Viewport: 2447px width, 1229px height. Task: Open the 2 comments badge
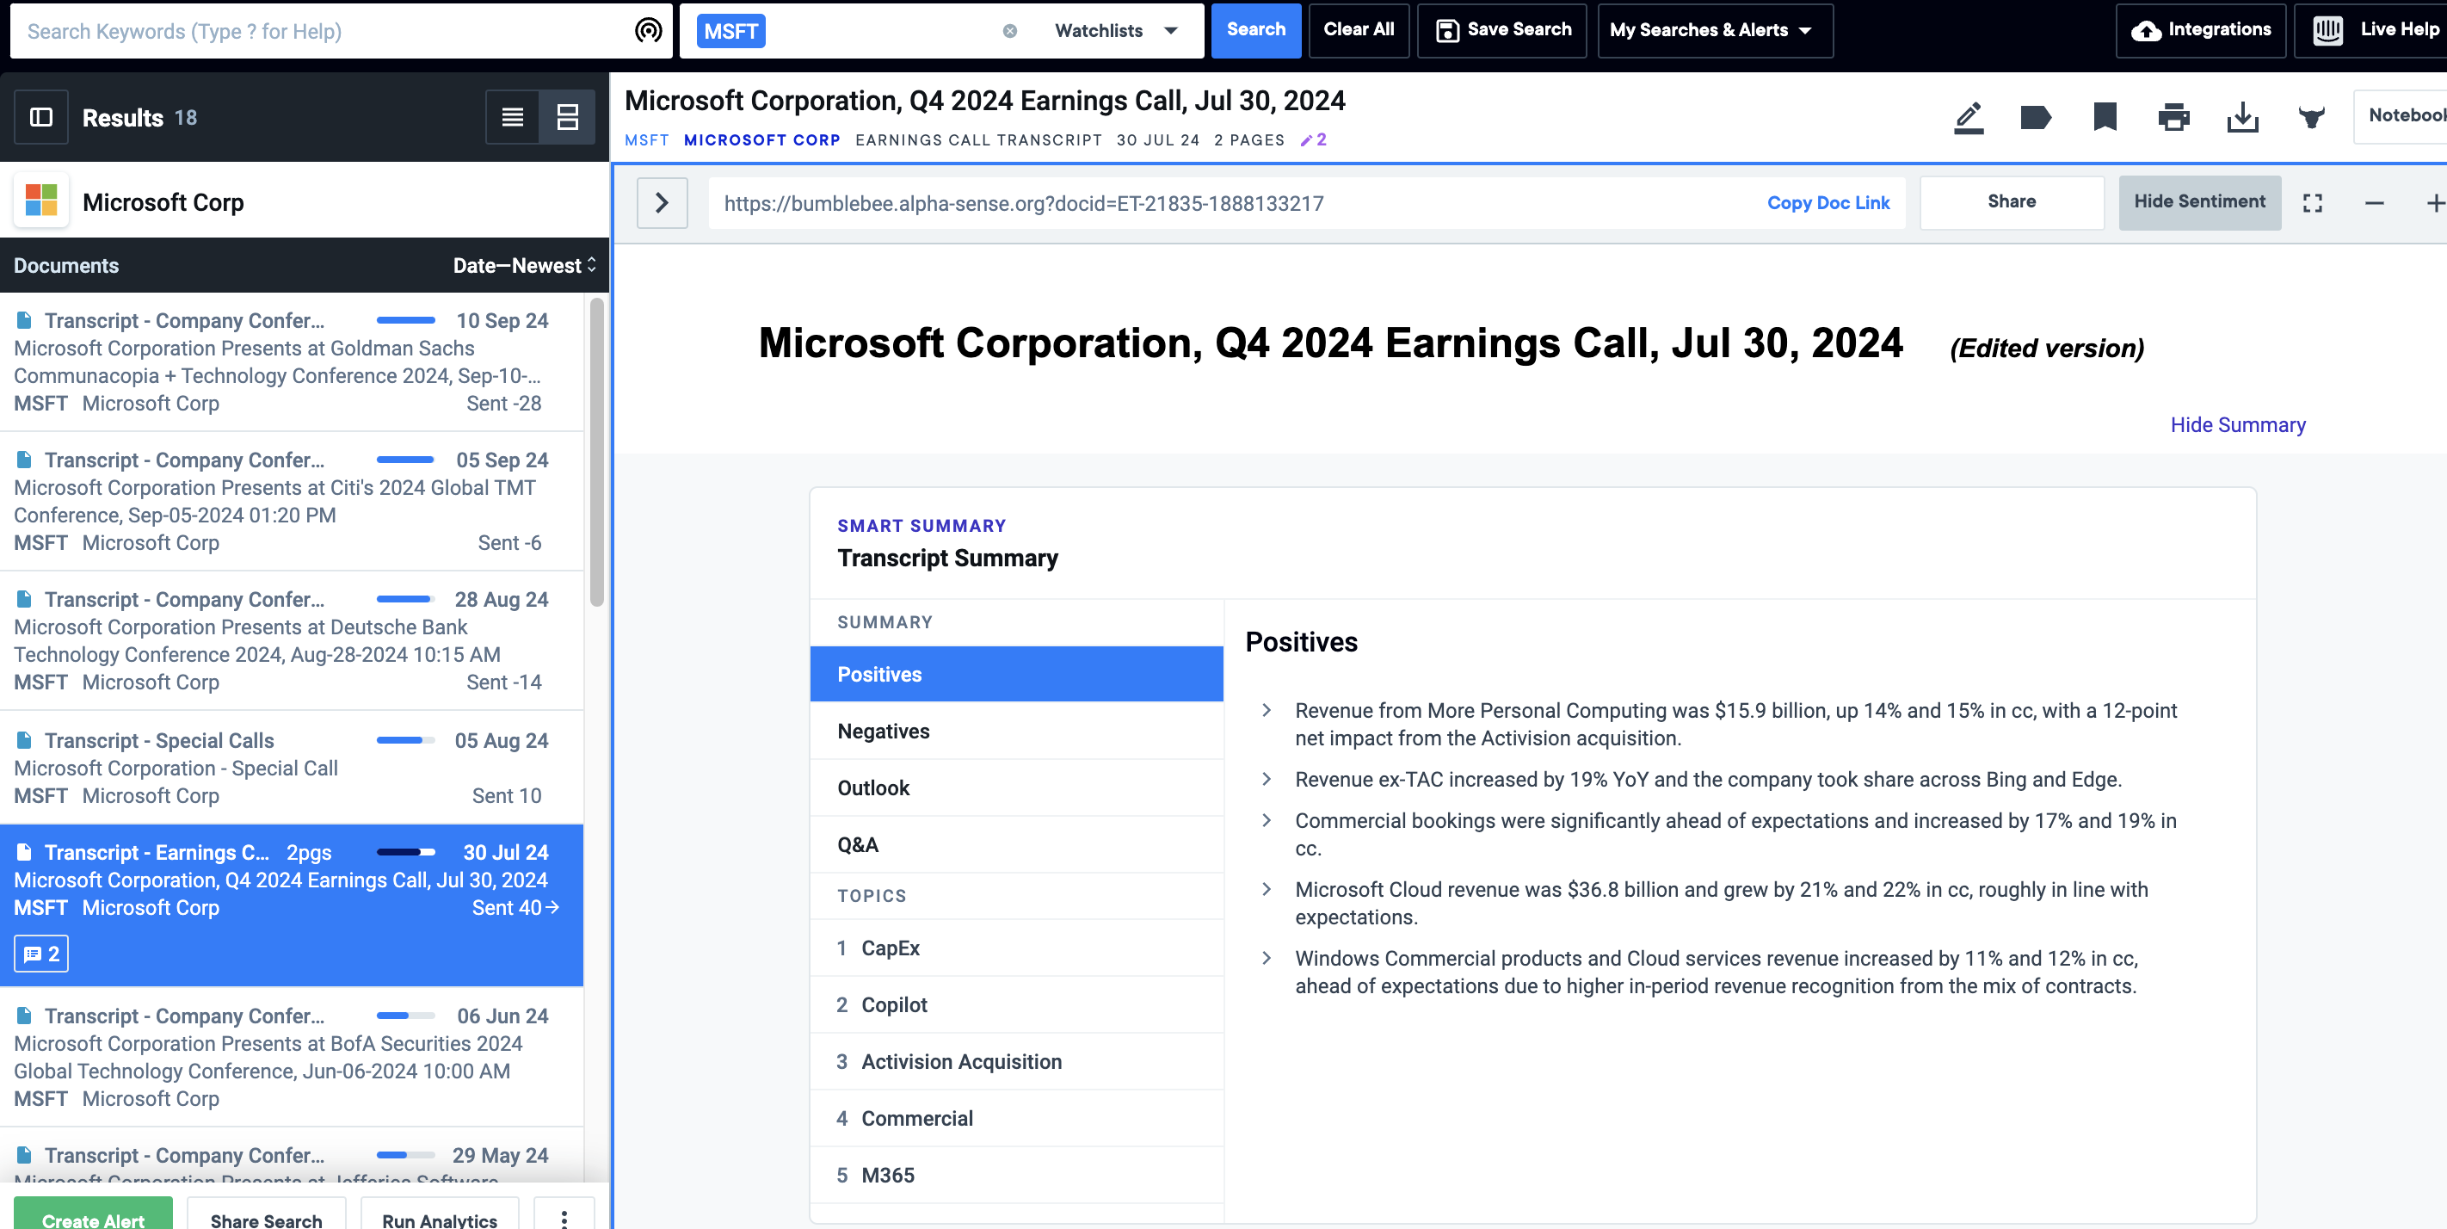click(40, 954)
